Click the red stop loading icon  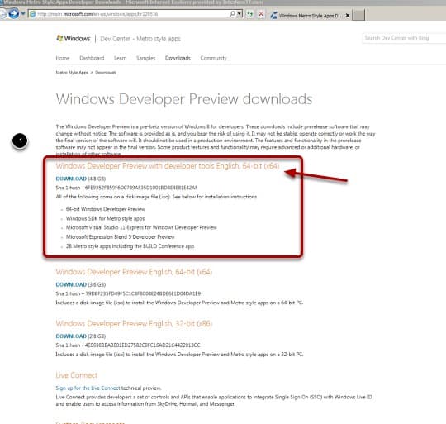[261, 14]
